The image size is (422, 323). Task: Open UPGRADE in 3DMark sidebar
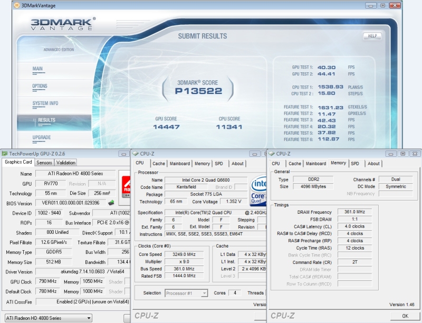(x=42, y=137)
